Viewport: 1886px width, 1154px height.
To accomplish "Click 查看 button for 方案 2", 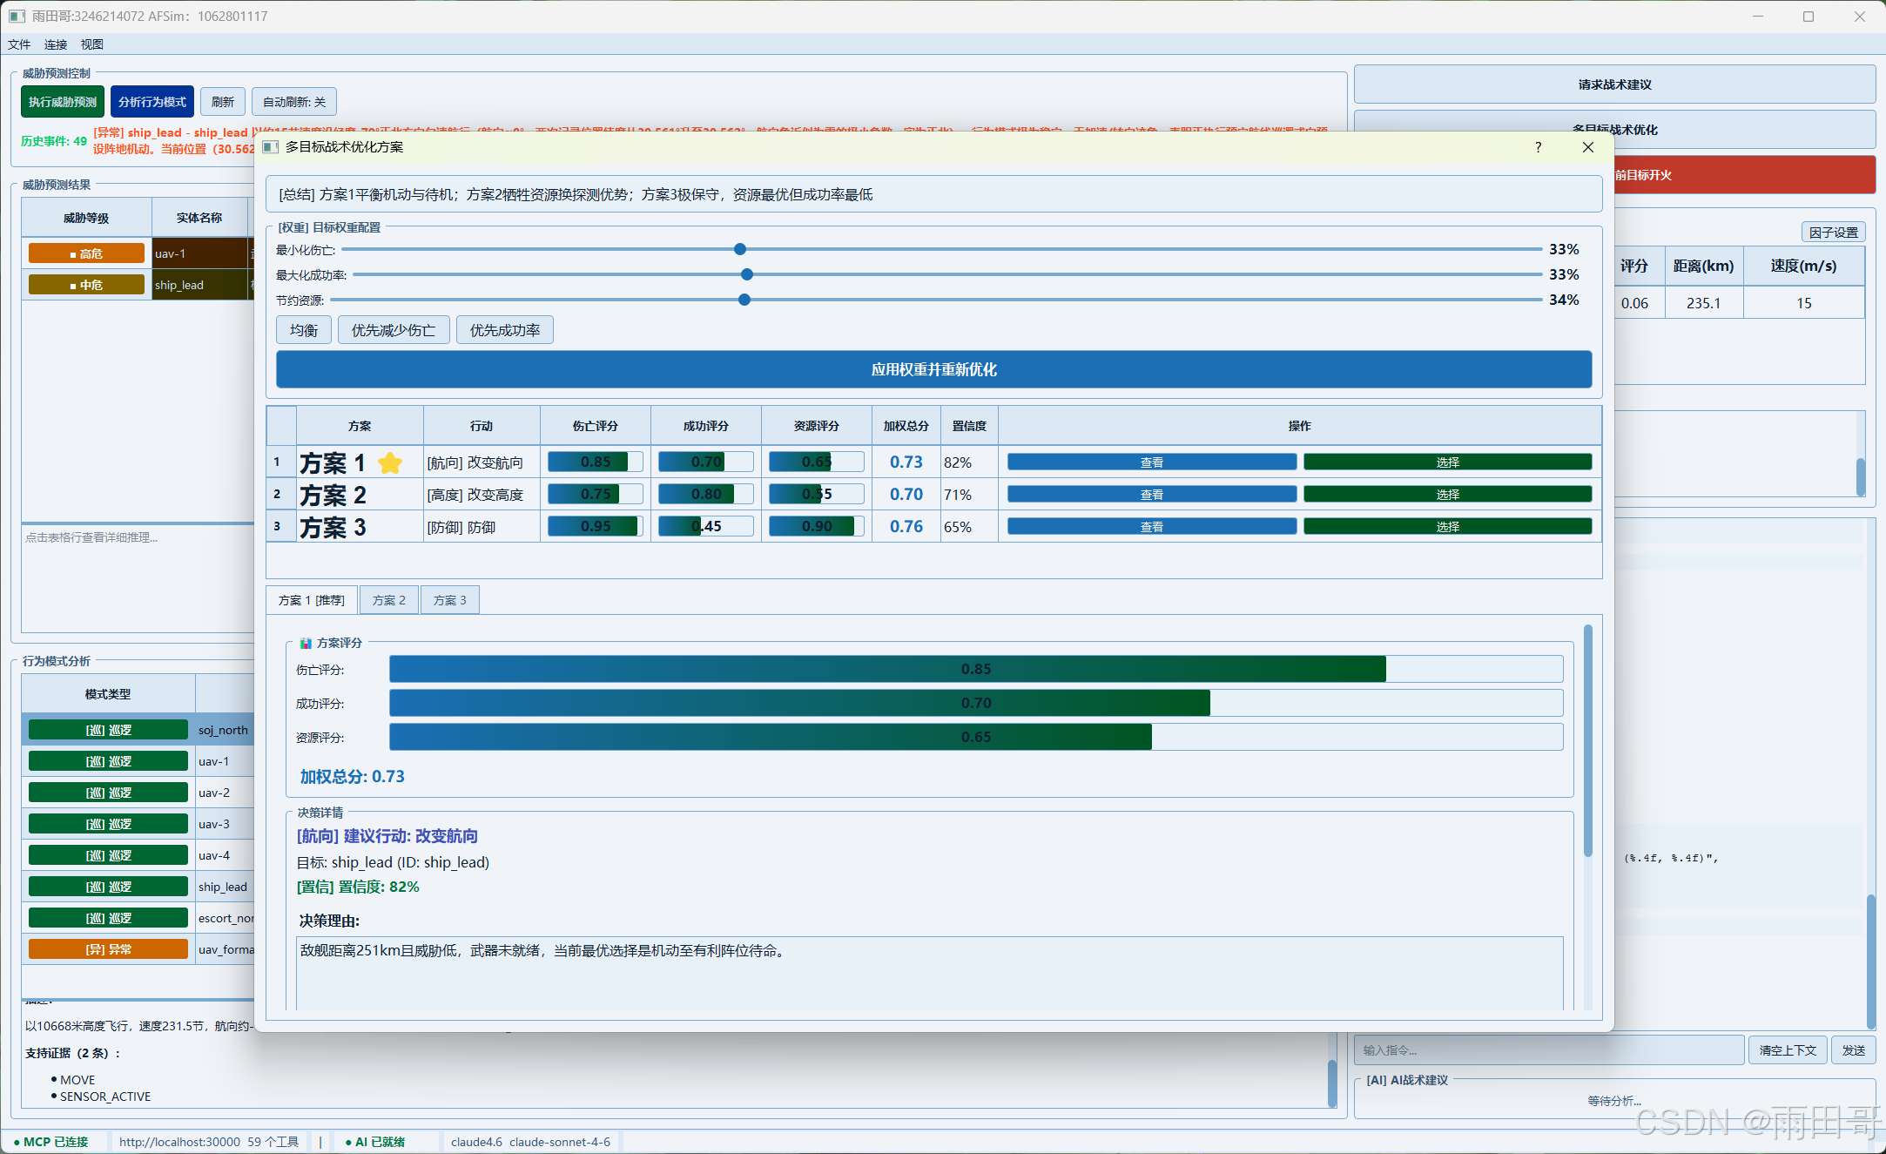I will (x=1151, y=495).
